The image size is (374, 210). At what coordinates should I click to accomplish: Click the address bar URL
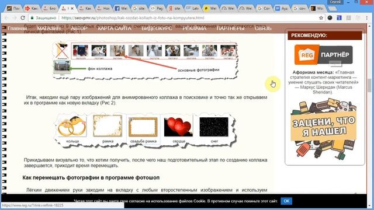[x=133, y=18]
